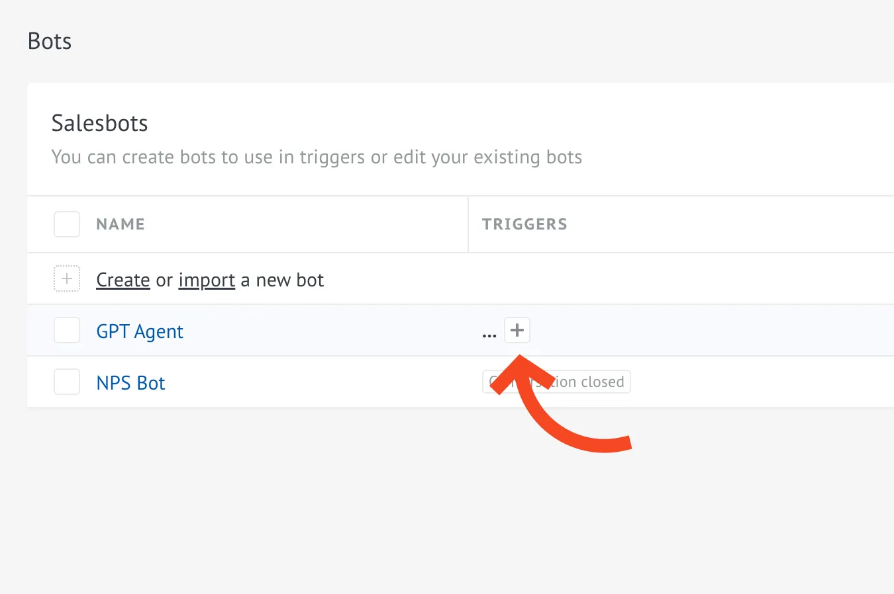Open the NPS Bot
894x594 pixels.
point(130,383)
